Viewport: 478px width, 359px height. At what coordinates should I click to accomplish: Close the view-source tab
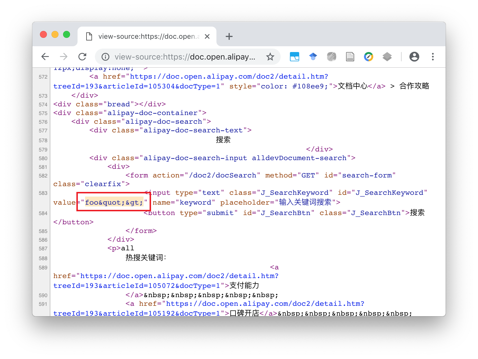(207, 36)
